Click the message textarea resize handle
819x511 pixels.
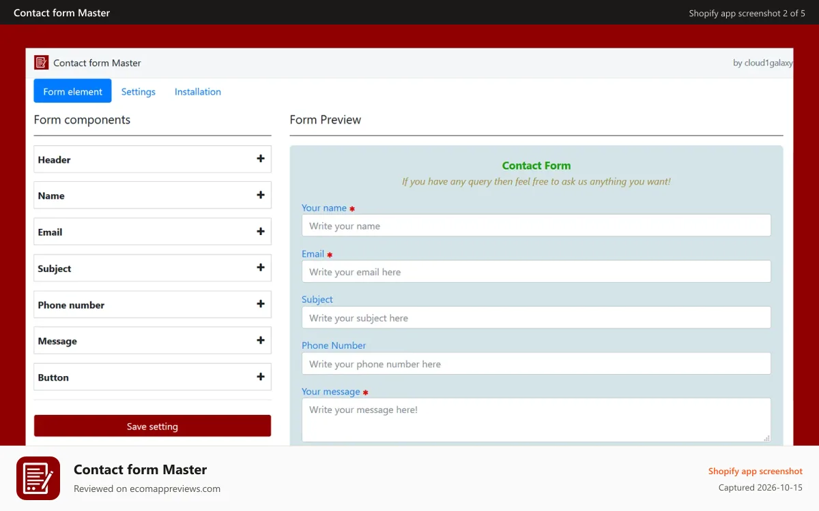click(x=766, y=437)
